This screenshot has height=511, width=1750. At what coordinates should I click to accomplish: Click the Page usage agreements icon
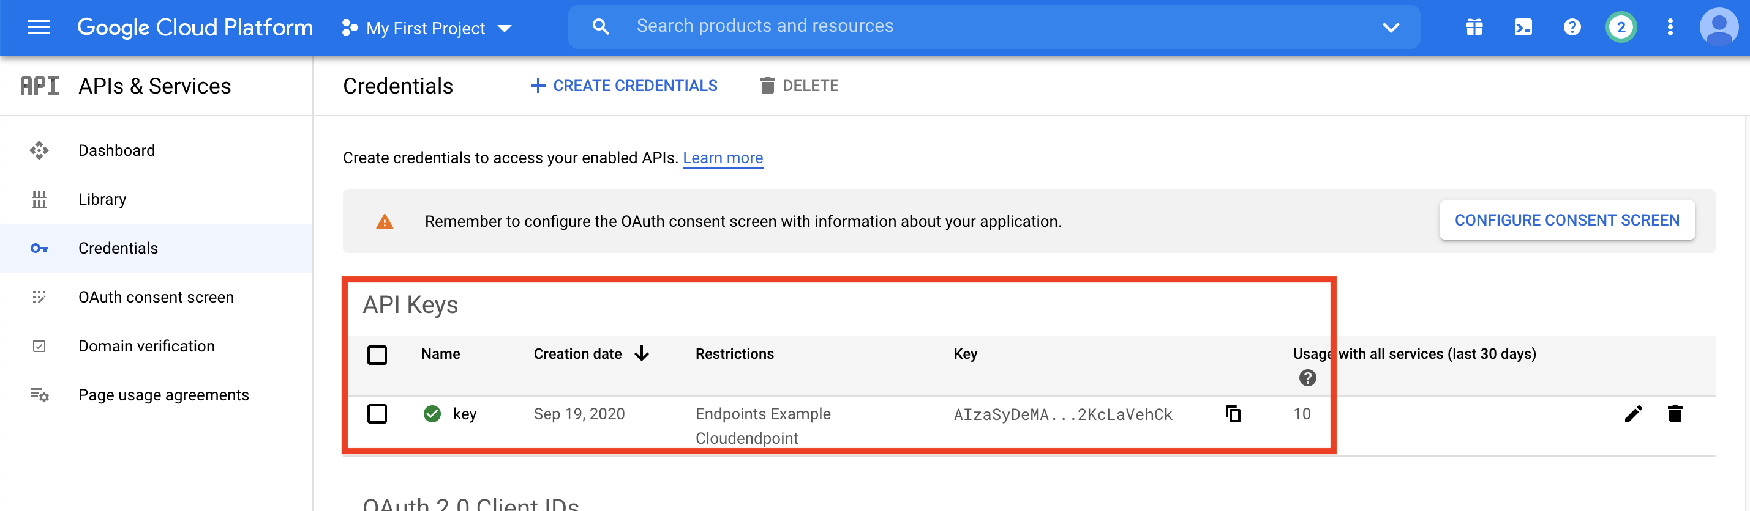(x=39, y=394)
